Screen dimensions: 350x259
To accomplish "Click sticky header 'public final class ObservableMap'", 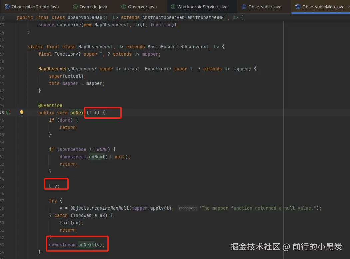I will pos(130,17).
